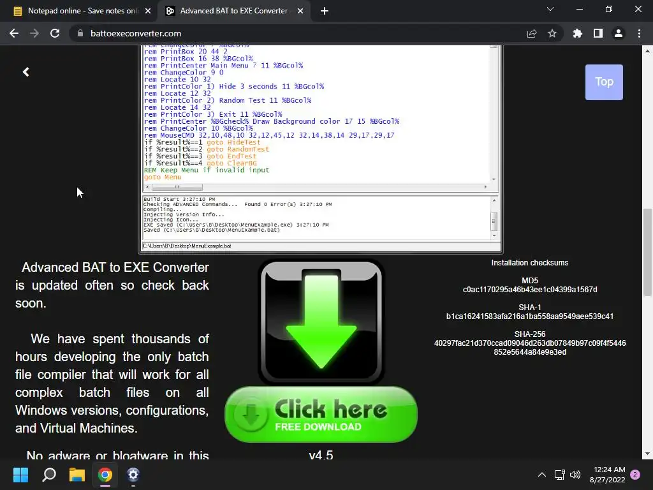Open the Chrome three-dot menu
The height and width of the screenshot is (490, 653).
pyautogui.click(x=639, y=33)
